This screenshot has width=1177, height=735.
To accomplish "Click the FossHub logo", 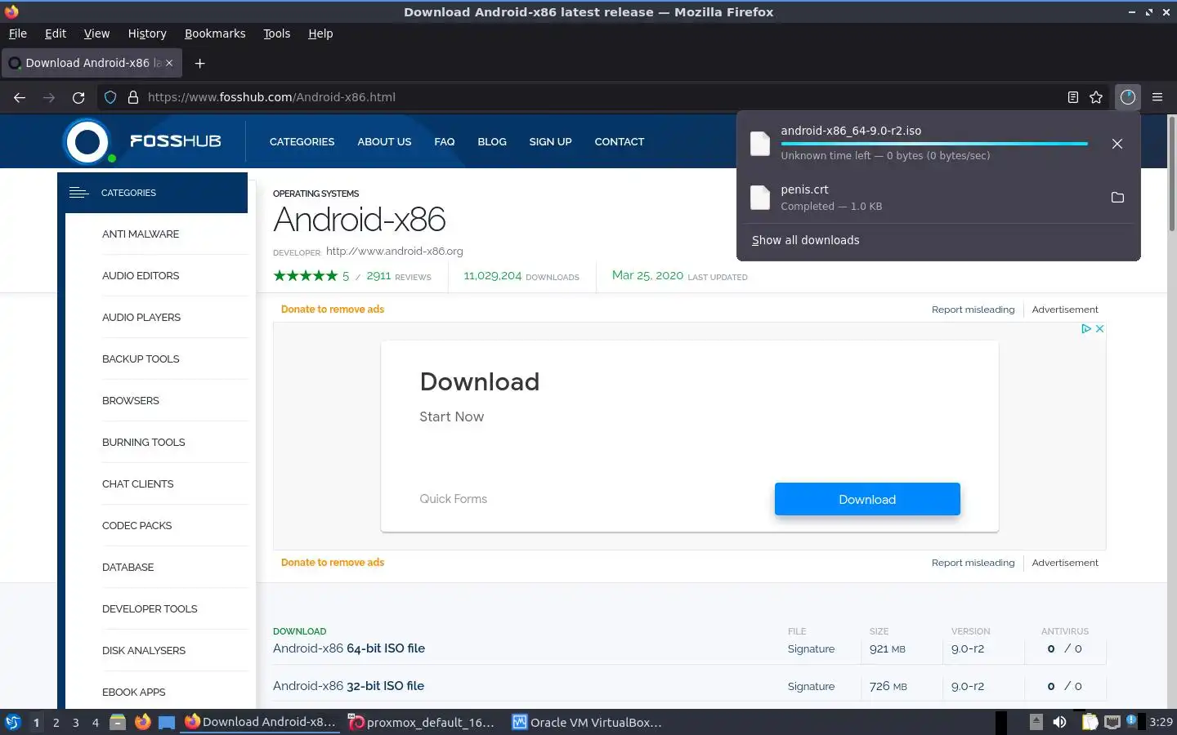I will tap(142, 141).
